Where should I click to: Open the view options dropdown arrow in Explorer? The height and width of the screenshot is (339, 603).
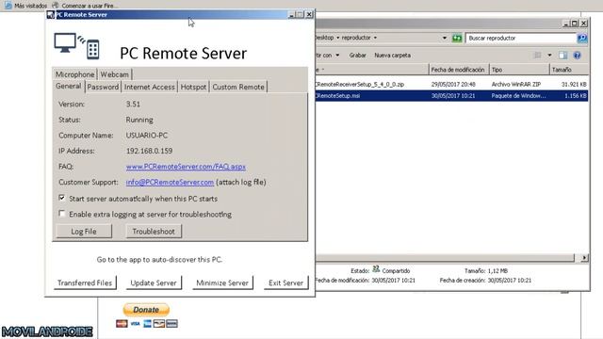tap(549, 56)
